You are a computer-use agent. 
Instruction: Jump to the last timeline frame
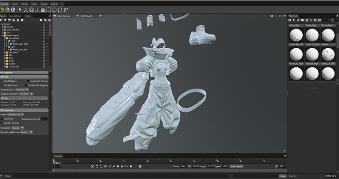point(131,166)
